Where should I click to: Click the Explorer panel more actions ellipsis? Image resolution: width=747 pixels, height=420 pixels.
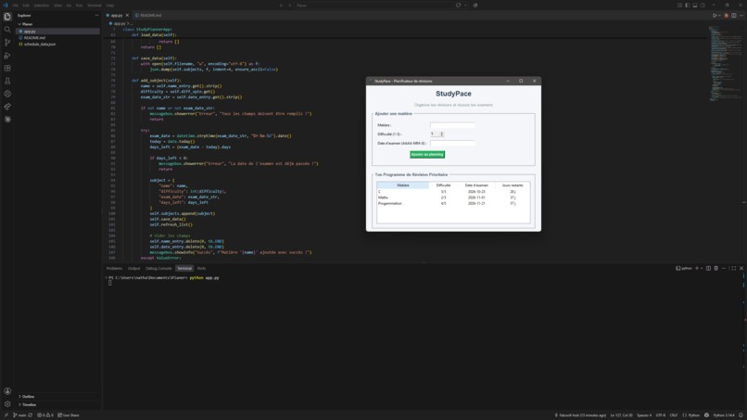96,15
